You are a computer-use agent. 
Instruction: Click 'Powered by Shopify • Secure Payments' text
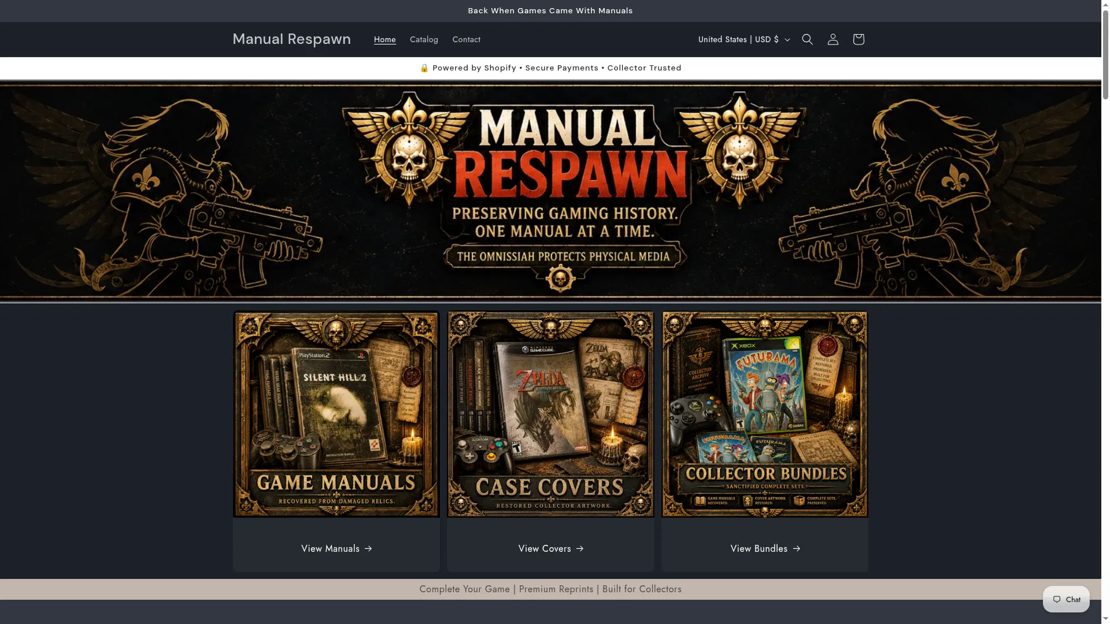(x=515, y=68)
